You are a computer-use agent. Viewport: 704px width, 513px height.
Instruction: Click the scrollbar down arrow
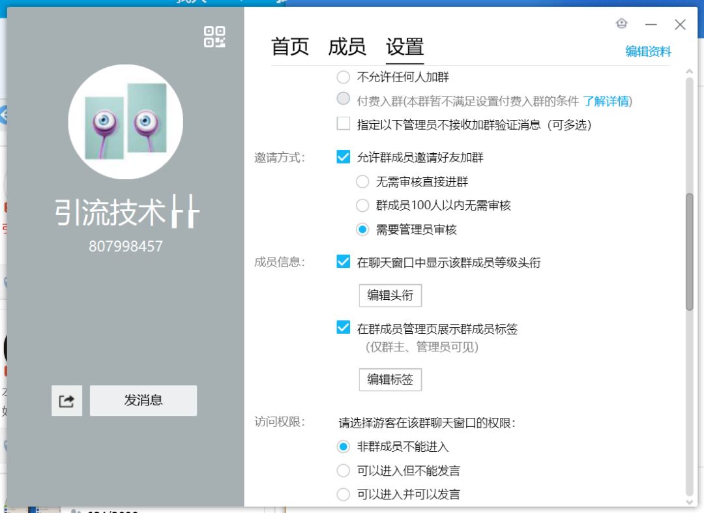click(690, 502)
